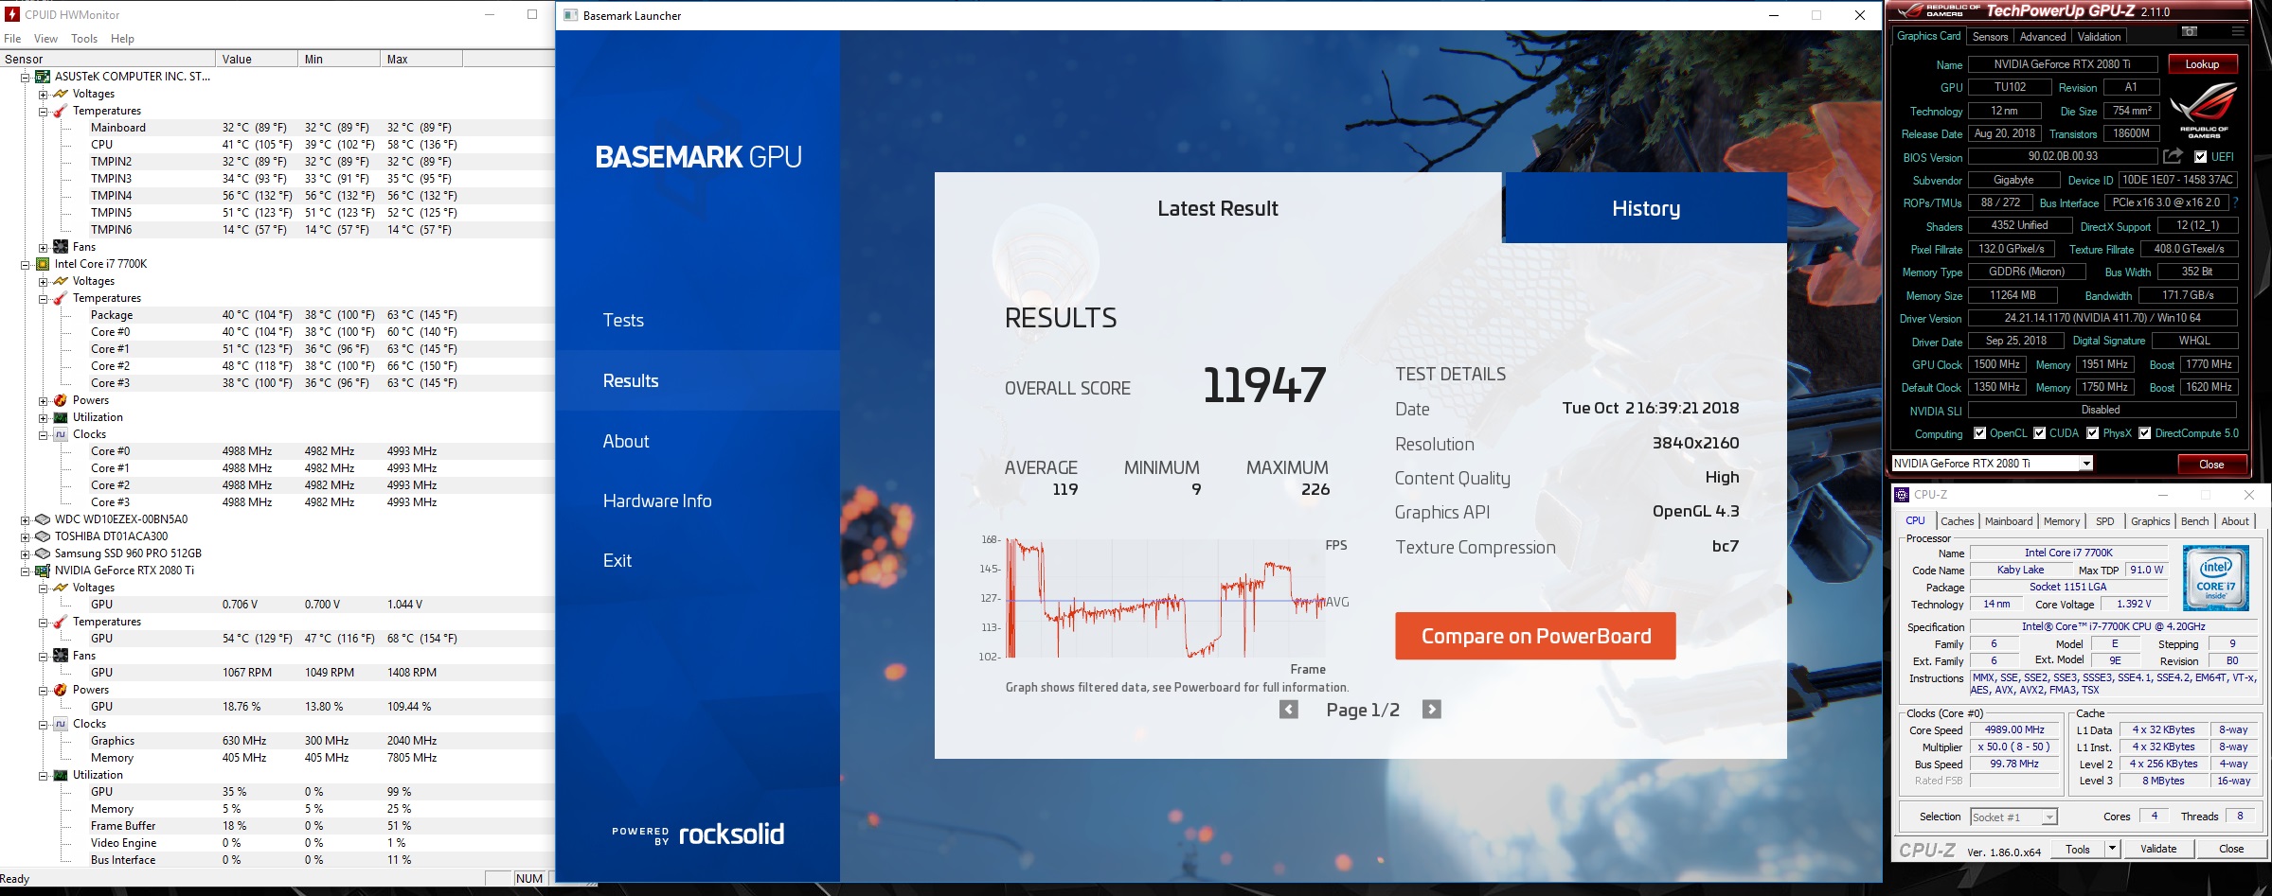Click the Validate button in CPU-Z
The image size is (2272, 896).
2157,849
